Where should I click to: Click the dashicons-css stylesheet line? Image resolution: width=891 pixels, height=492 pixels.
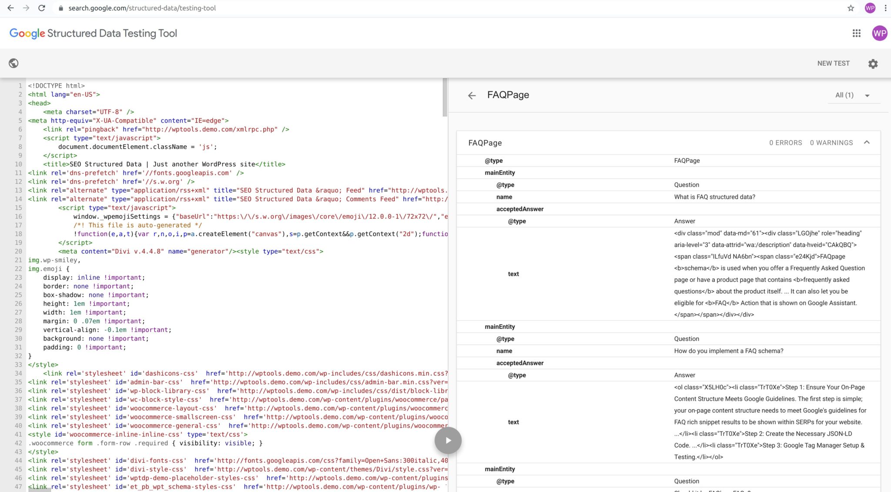coord(245,373)
